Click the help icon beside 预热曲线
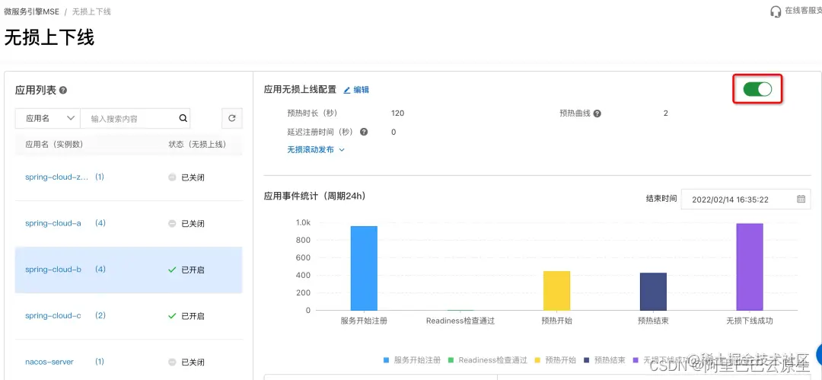 pos(597,113)
